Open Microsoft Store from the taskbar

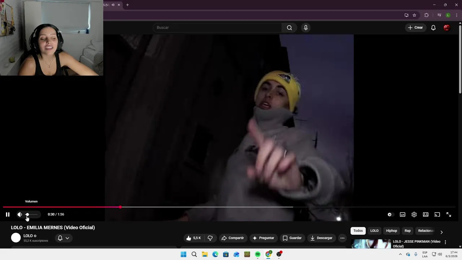(226, 254)
